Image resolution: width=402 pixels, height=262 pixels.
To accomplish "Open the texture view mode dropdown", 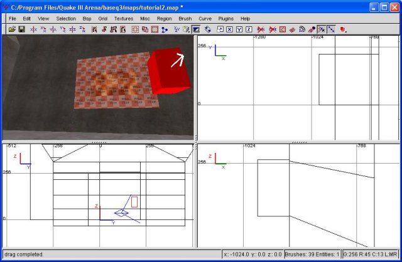I will 187,29.
